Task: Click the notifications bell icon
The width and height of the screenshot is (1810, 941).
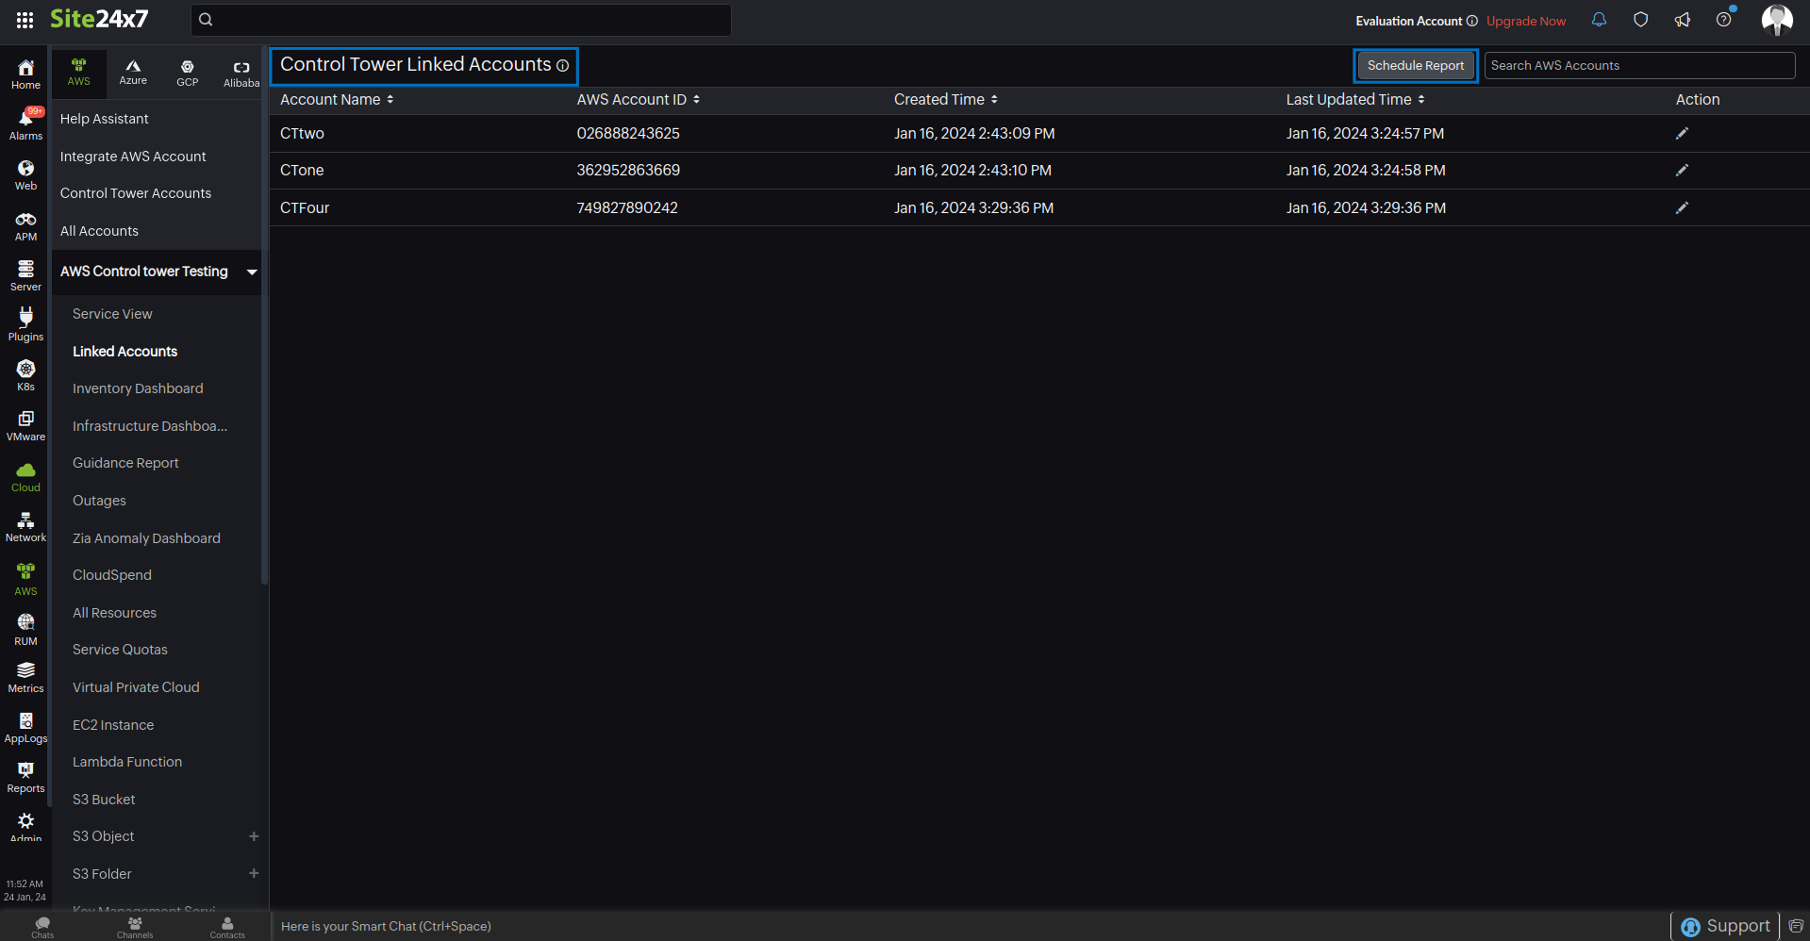Action: [x=1598, y=19]
